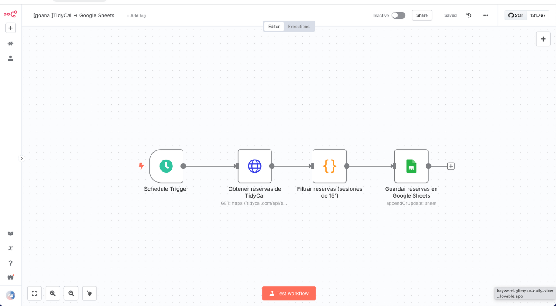The image size is (556, 306).
Task: Click the plus after Google Sheets node
Action: tap(451, 166)
